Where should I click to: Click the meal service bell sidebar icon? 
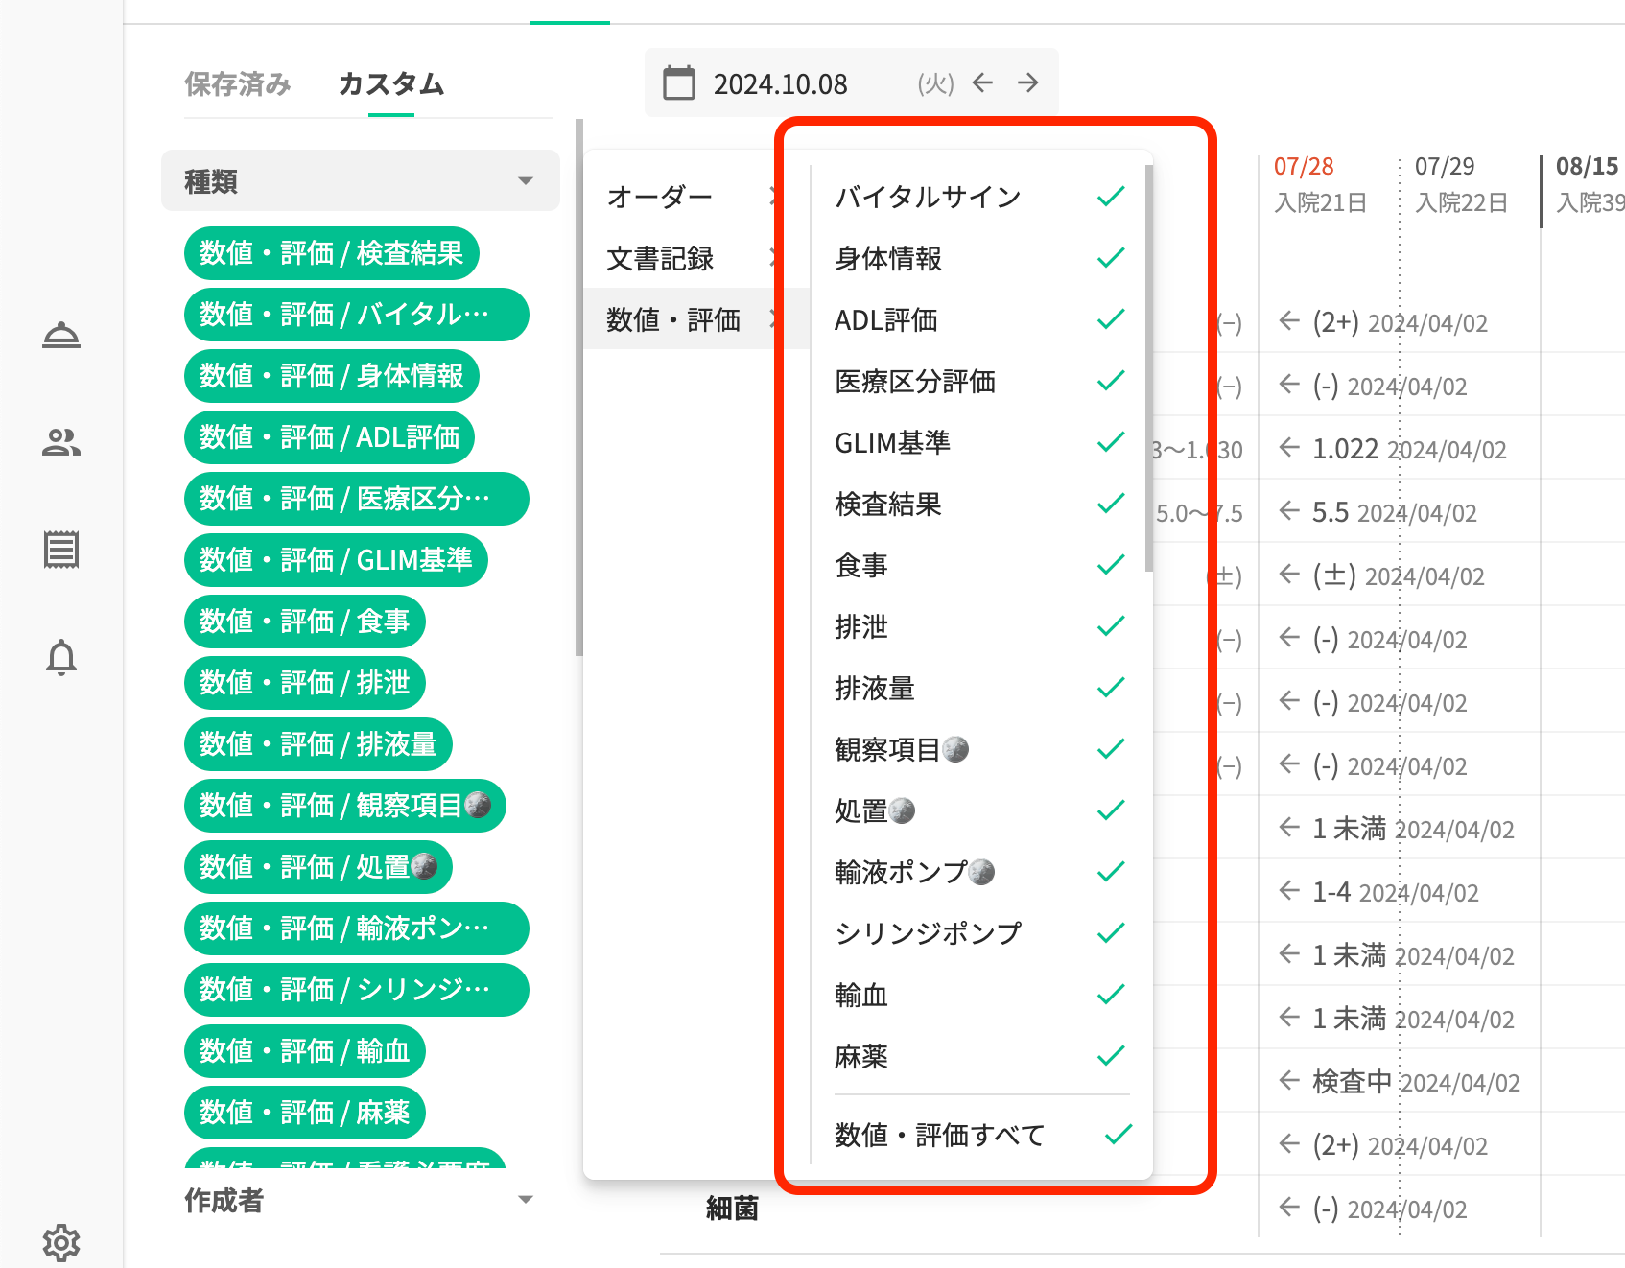(x=61, y=336)
